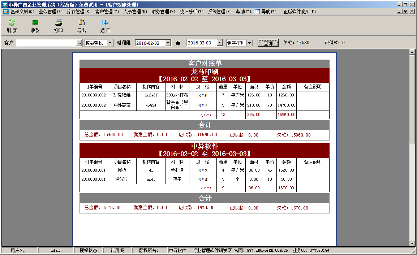
Task: Click the Zhongyi logo icon on menu bar
Action: [5, 12]
